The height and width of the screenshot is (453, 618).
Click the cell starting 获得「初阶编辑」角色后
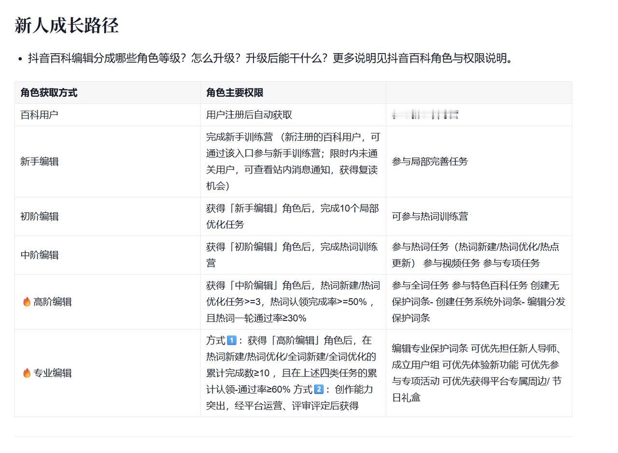[293, 255]
